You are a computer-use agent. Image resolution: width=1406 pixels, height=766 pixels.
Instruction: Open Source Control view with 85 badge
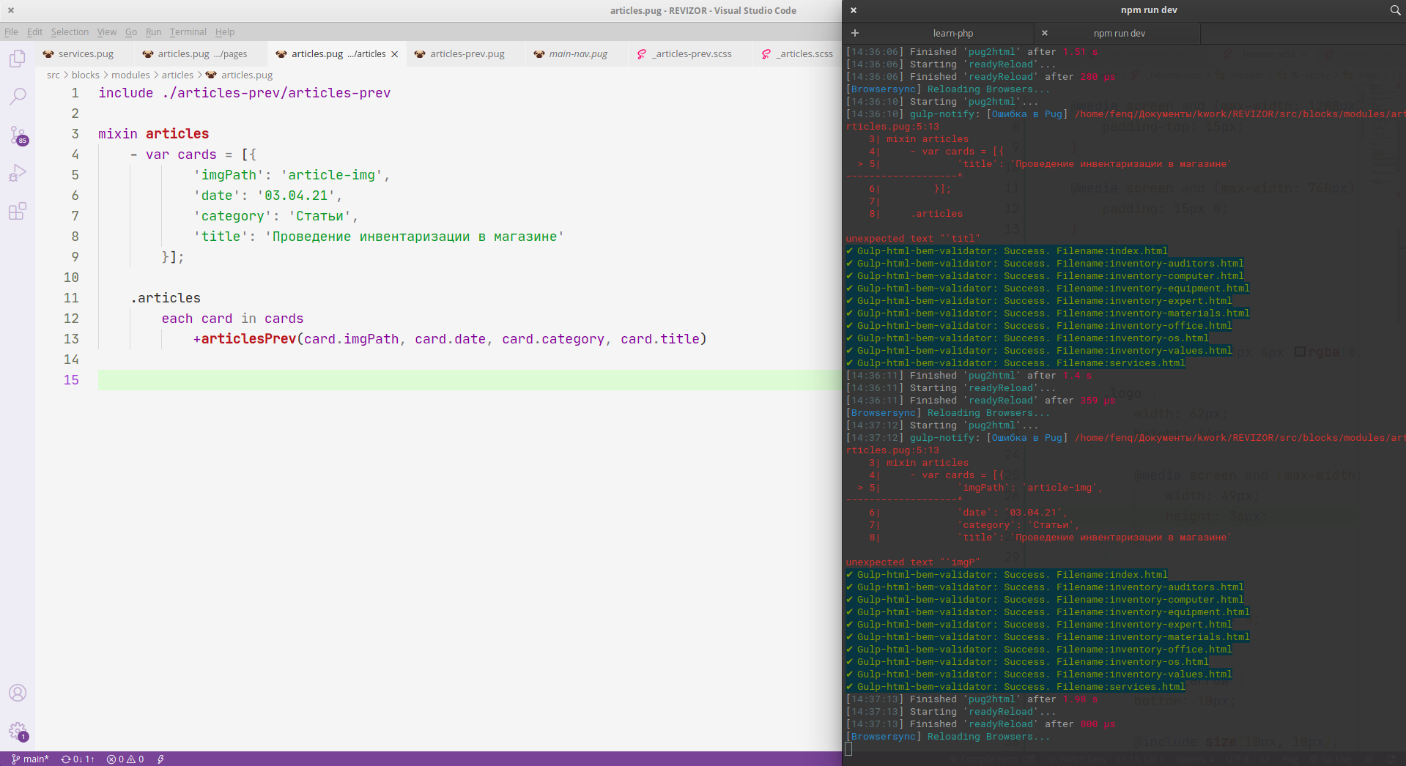[x=18, y=135]
